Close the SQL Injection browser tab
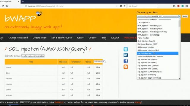This screenshot has height=106, width=190. pyautogui.click(x=18, y=1)
